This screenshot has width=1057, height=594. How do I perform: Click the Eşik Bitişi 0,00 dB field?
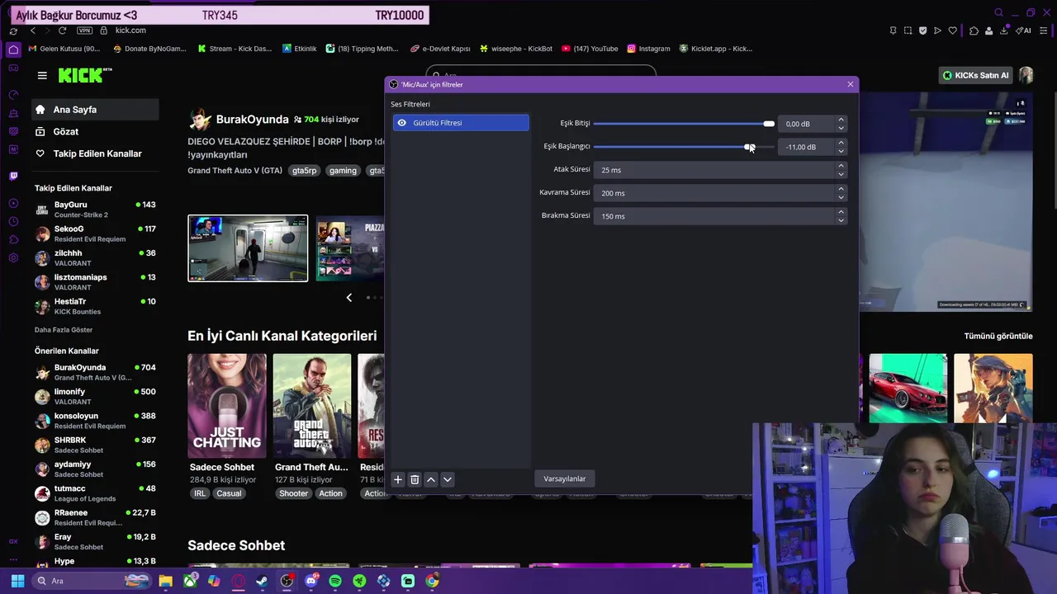[807, 124]
